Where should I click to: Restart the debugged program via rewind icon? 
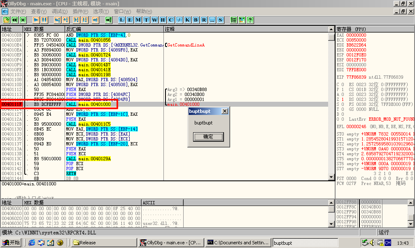click(x=14, y=20)
